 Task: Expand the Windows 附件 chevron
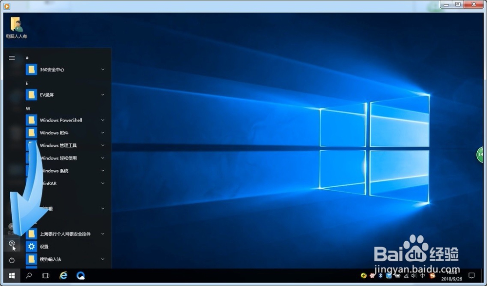(x=103, y=133)
